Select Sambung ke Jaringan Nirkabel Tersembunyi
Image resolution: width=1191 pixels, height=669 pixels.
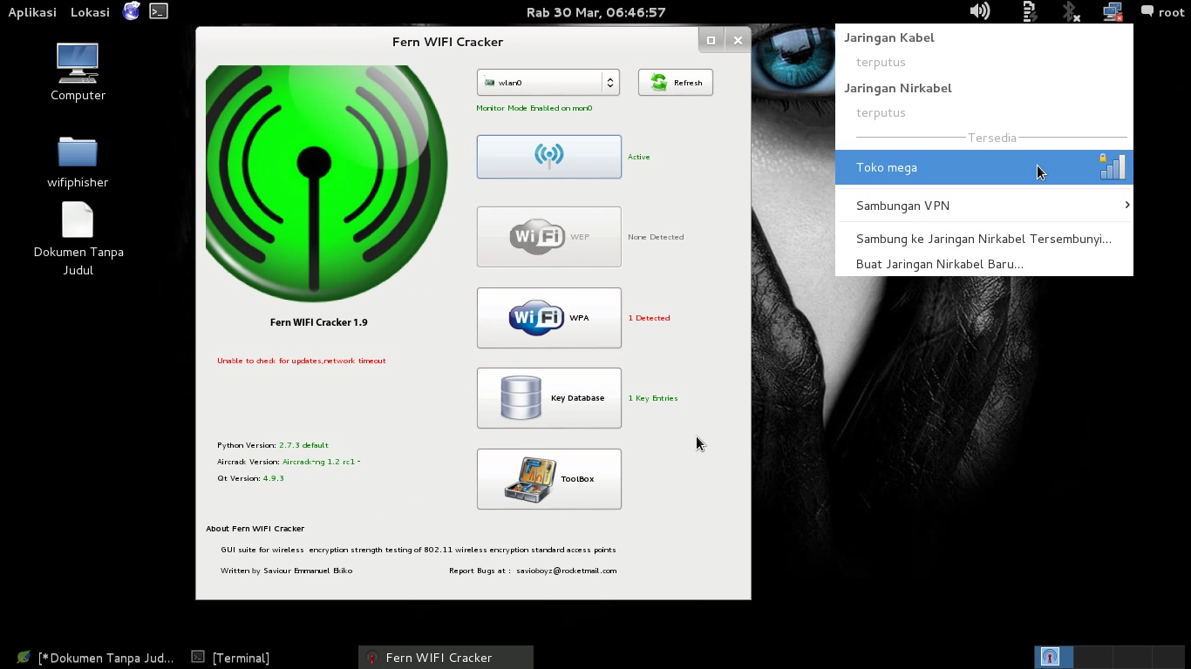[x=984, y=239]
